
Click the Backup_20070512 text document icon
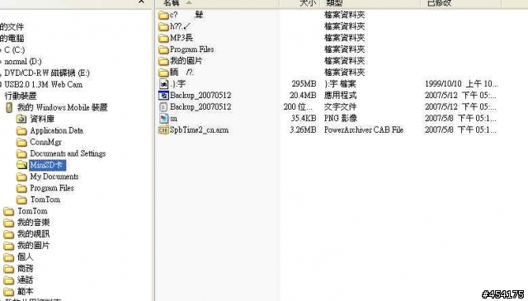click(163, 106)
